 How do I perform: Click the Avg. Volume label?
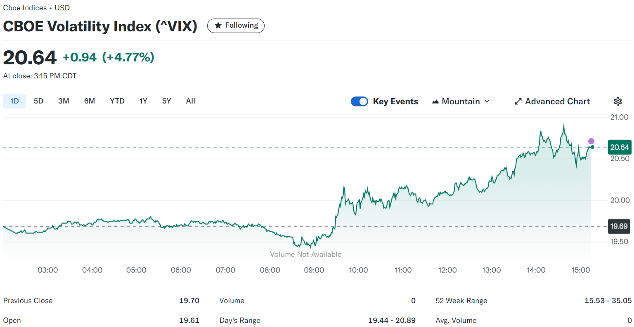[x=456, y=320]
